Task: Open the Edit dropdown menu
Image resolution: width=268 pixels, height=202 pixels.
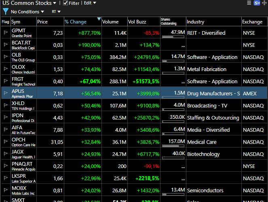Action: (x=90, y=3)
